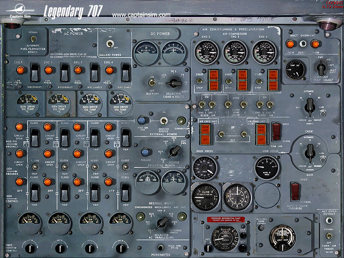Rotate the AC Paralleling selector knob
Screen dimensions: 344x258
click(162, 223)
